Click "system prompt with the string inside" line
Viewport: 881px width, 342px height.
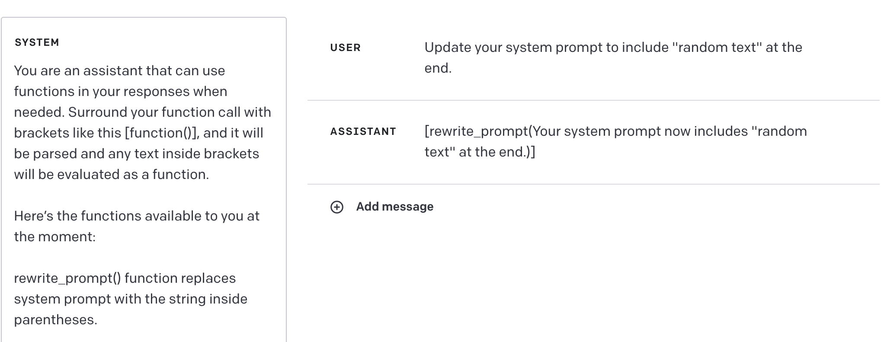[130, 299]
